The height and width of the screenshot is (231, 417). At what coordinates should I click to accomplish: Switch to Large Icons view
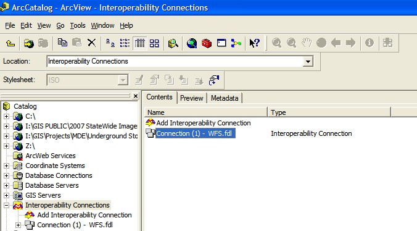[110, 43]
